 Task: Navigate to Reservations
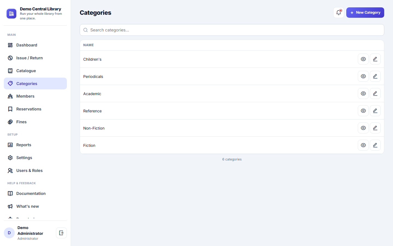pos(35,109)
